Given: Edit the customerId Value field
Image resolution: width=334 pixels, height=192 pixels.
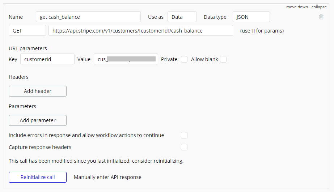Looking at the screenshot, I should point(126,59).
